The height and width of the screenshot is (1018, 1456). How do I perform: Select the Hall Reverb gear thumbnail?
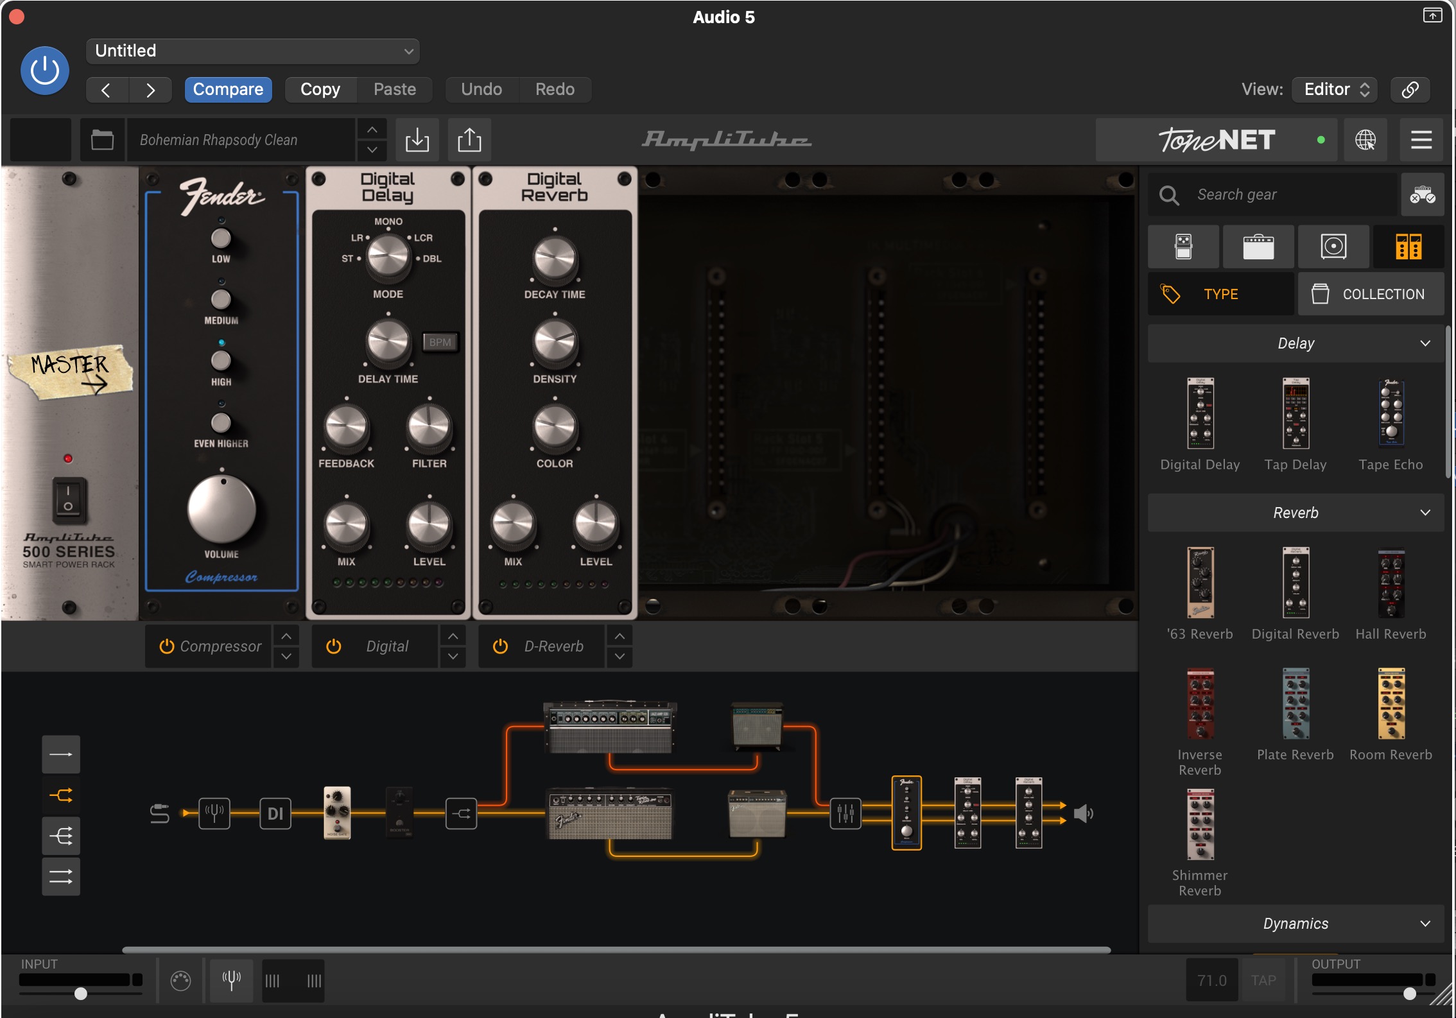[1391, 583]
